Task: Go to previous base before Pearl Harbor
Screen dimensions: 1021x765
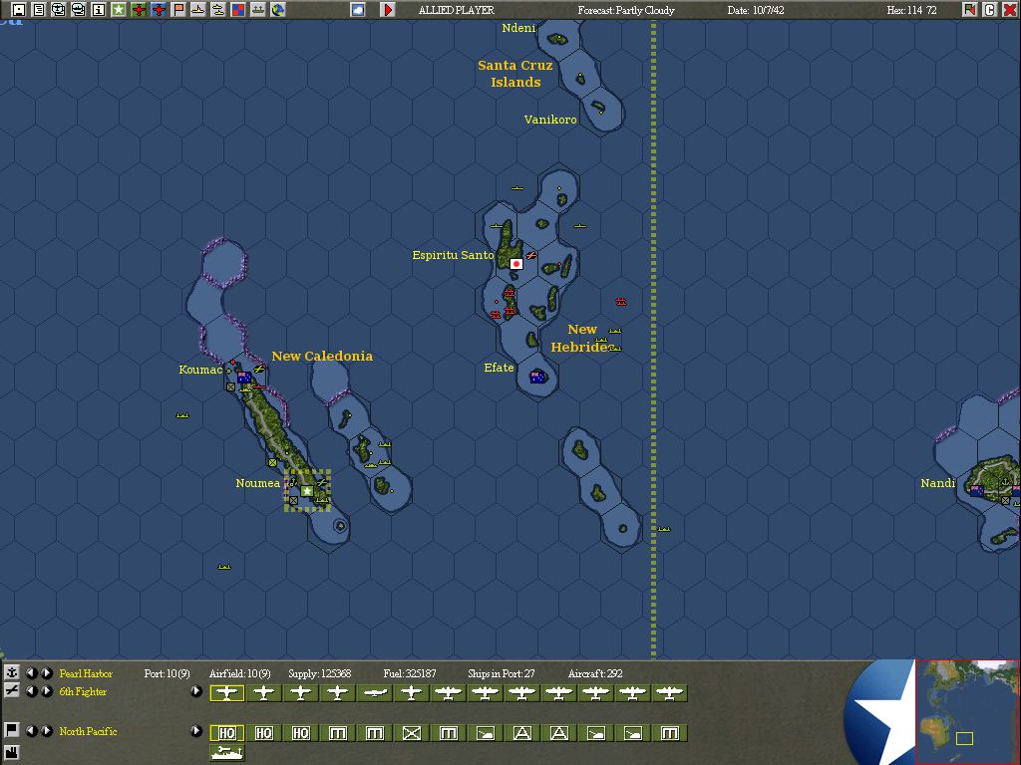Action: click(x=31, y=673)
